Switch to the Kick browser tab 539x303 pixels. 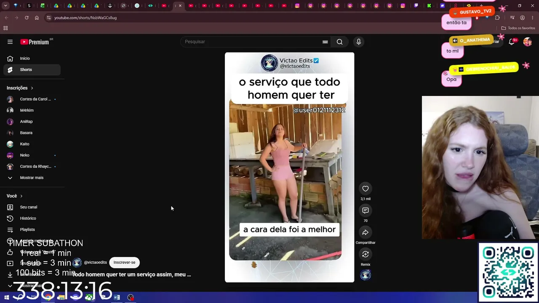[x=429, y=5]
